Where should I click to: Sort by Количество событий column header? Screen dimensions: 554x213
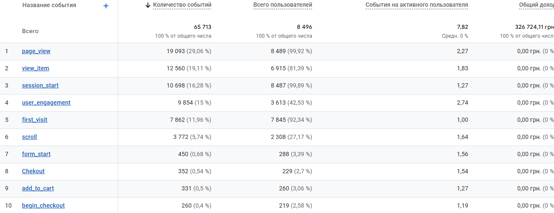click(182, 5)
